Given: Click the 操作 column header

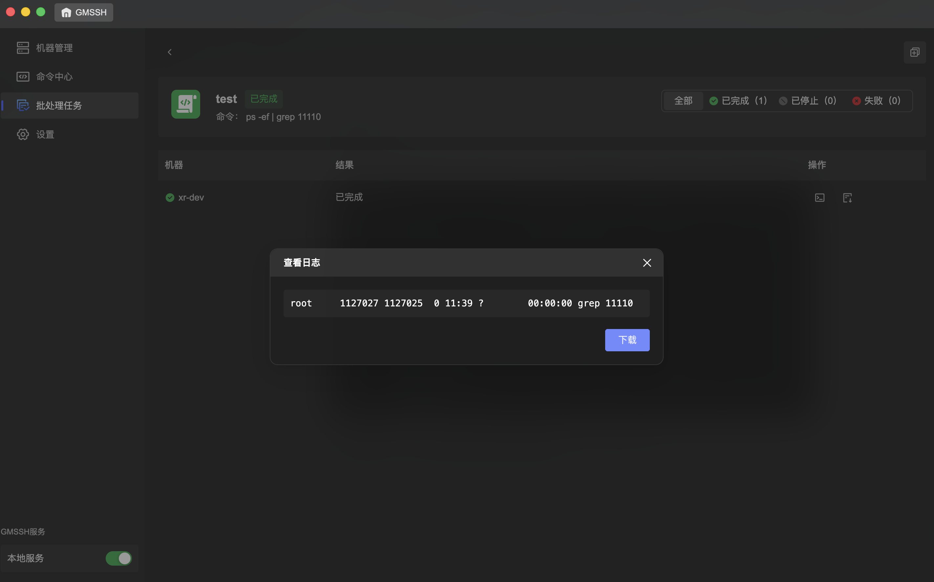Looking at the screenshot, I should point(817,165).
